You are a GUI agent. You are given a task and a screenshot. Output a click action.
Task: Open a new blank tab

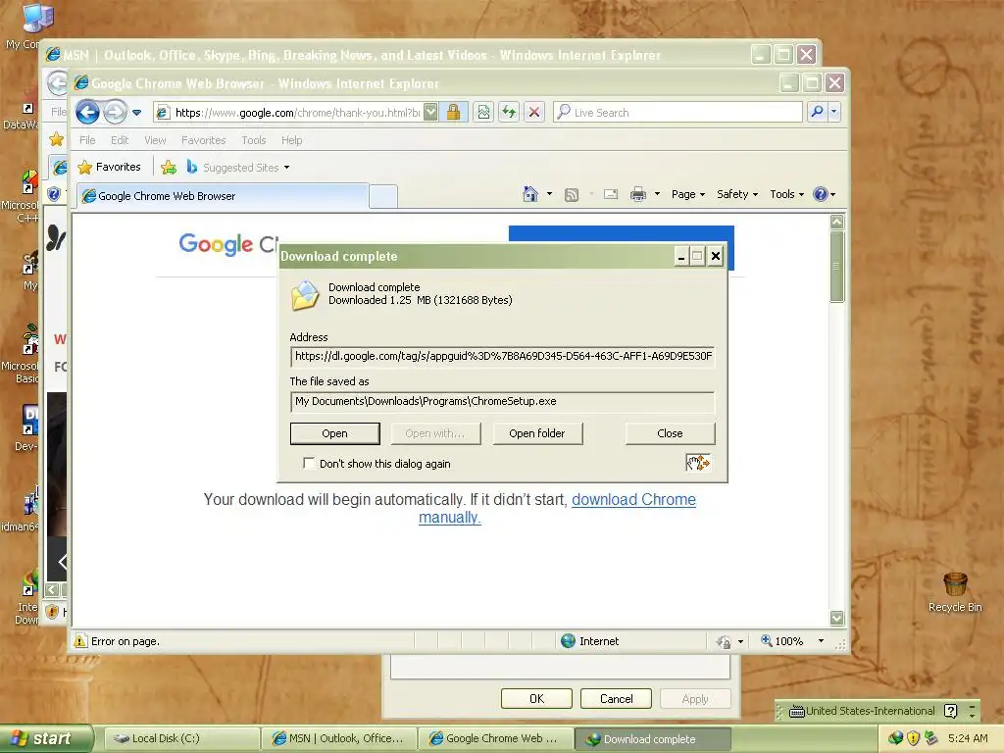point(383,196)
